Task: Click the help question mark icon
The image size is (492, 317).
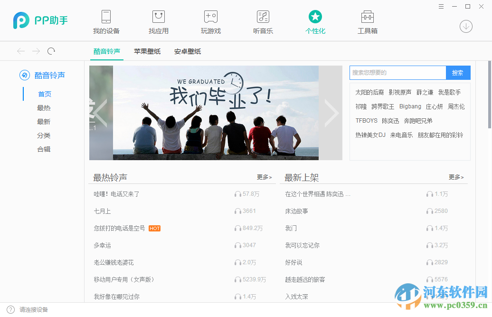Action: click(10, 309)
